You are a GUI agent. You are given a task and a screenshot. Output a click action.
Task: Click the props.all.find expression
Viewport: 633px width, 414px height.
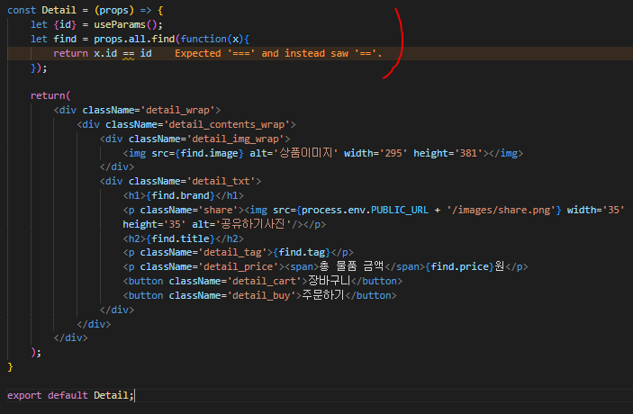(x=134, y=39)
